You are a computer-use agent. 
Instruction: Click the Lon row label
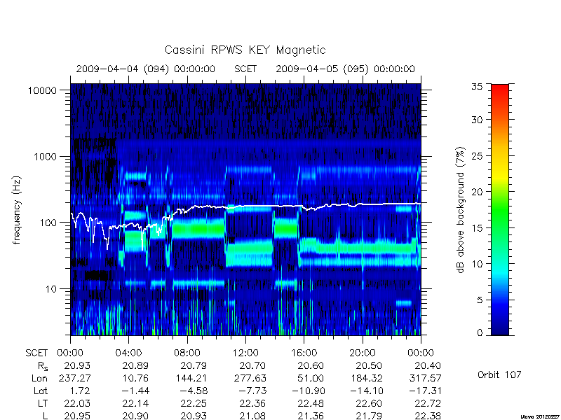point(39,378)
